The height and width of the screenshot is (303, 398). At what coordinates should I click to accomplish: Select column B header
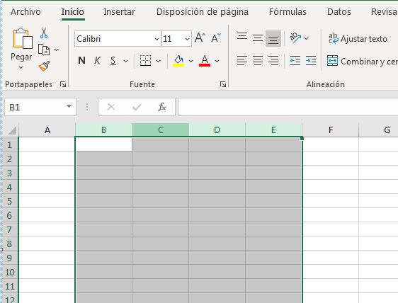click(x=103, y=130)
